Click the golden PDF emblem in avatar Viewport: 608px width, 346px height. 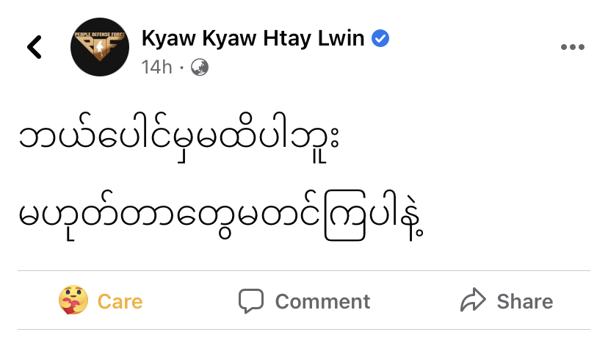coord(100,46)
